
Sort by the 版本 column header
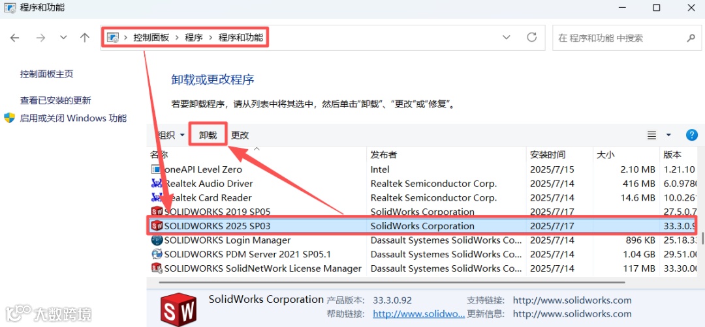(x=672, y=155)
